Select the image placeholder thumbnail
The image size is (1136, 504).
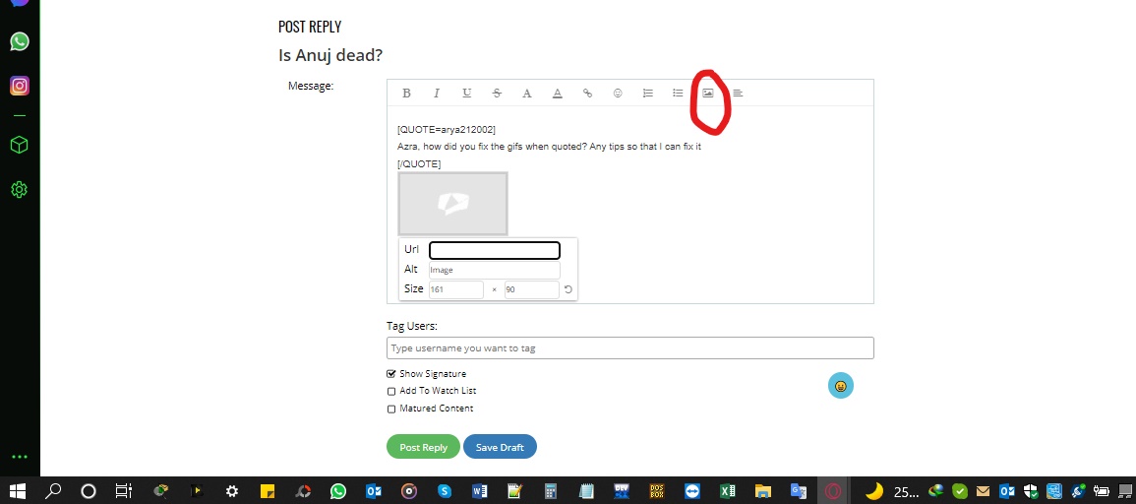[452, 204]
